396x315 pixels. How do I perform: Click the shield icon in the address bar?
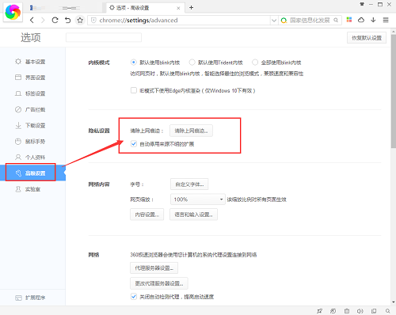[93, 20]
